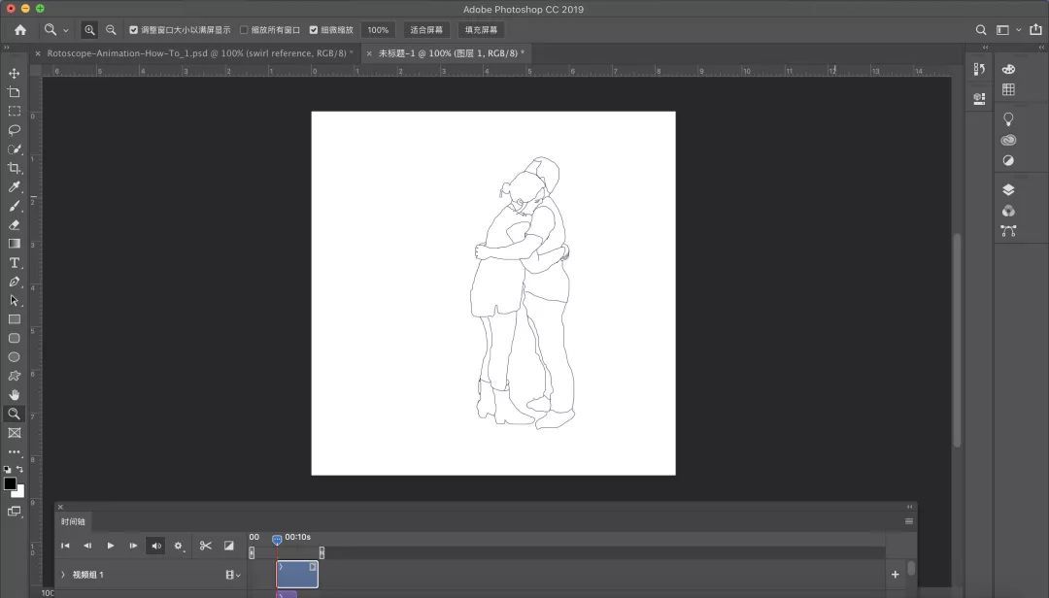The height and width of the screenshot is (598, 1049).
Task: Click the 时间轴 panel tab
Action: point(74,521)
